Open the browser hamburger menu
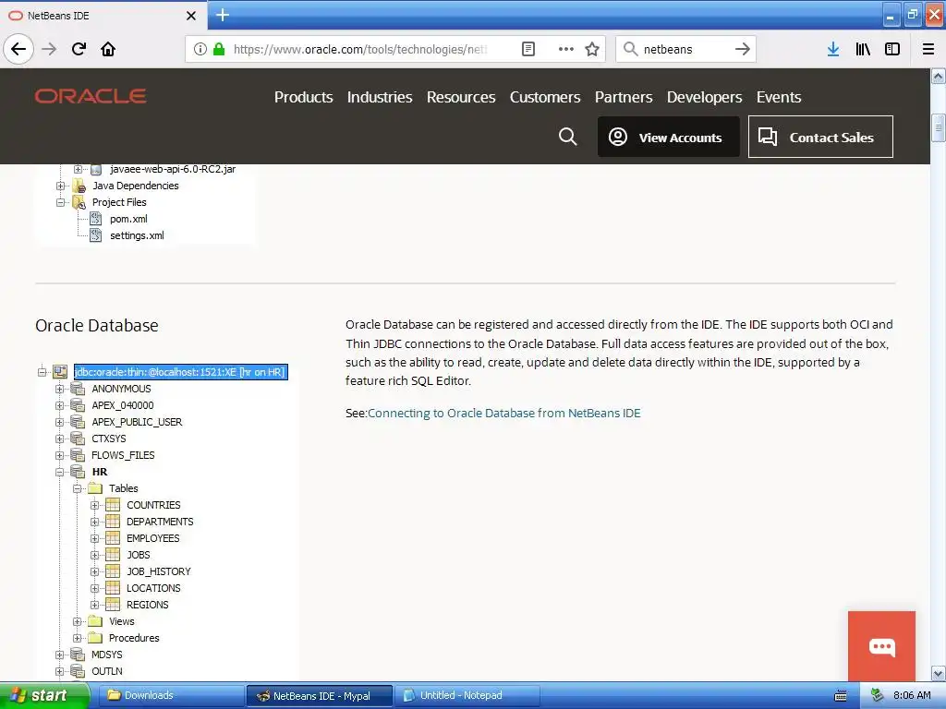 coord(928,49)
